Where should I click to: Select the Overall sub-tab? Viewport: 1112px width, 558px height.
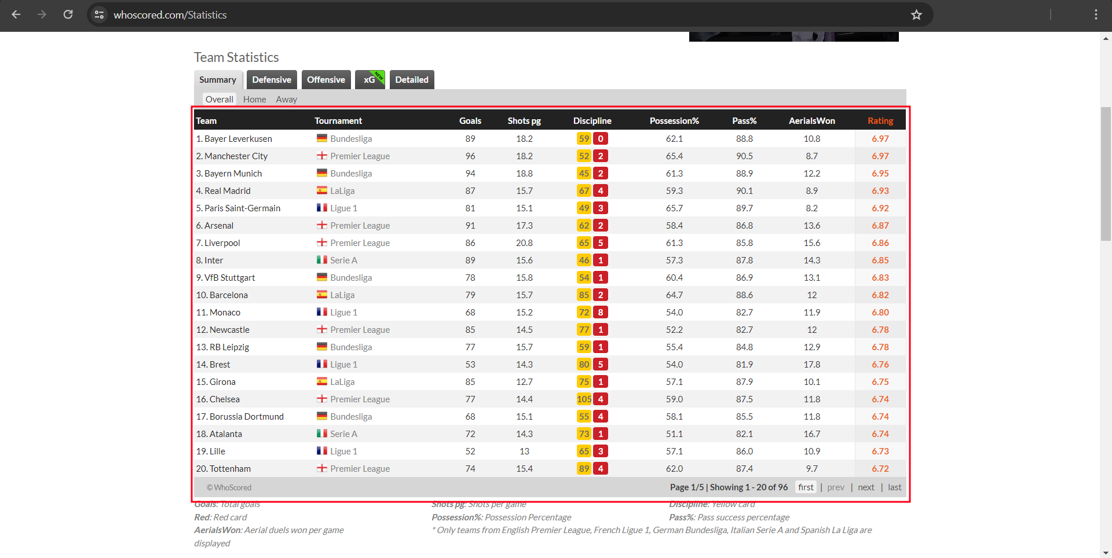pyautogui.click(x=220, y=100)
